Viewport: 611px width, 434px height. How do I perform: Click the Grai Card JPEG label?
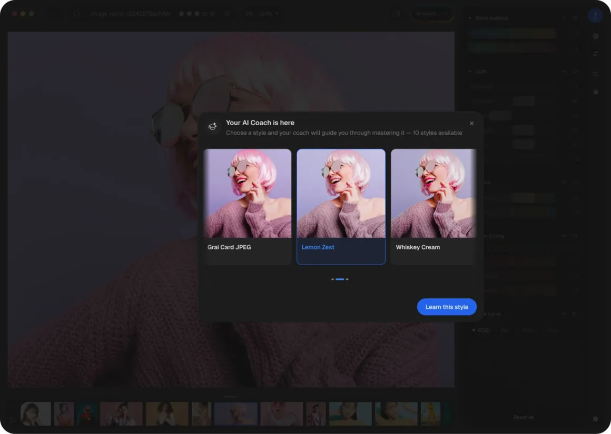pyautogui.click(x=229, y=247)
